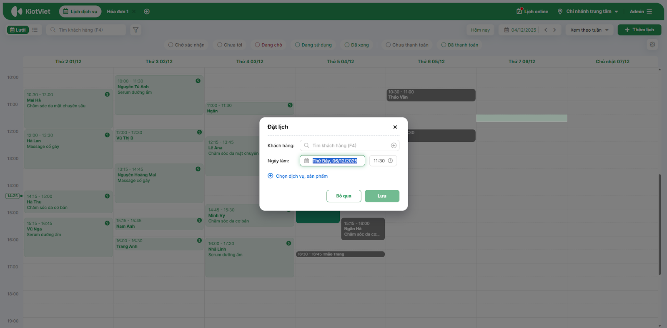Open the Xem theo tuần view dropdown

coord(589,30)
